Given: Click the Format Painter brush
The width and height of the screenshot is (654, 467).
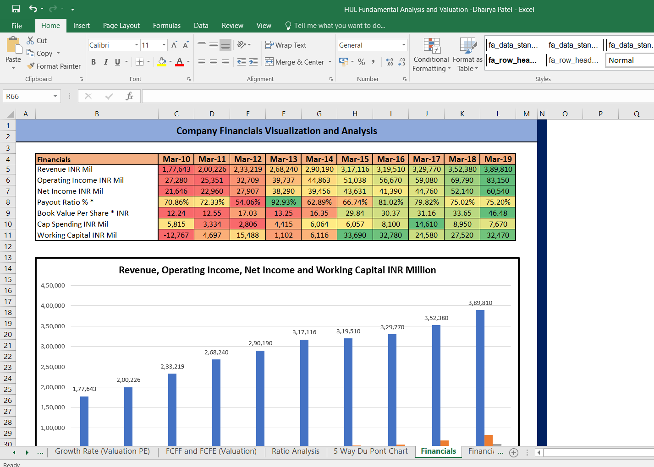Looking at the screenshot, I should 31,66.
